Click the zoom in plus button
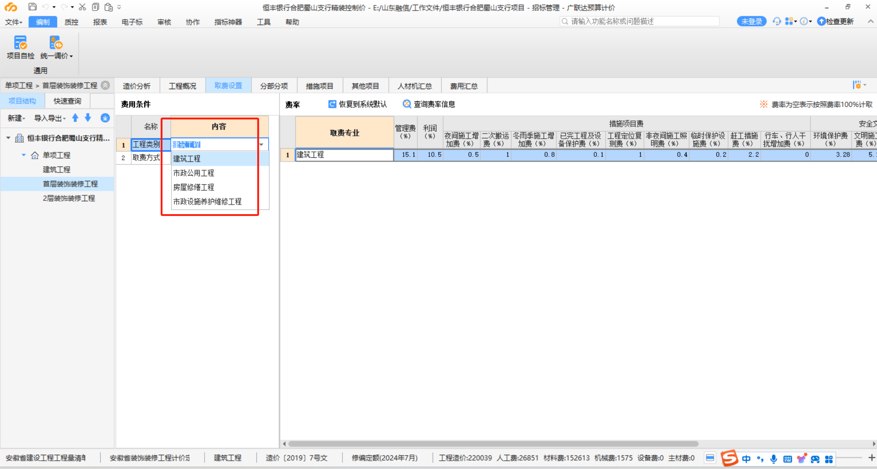Viewport: 877px width, 469px height. [x=872, y=458]
